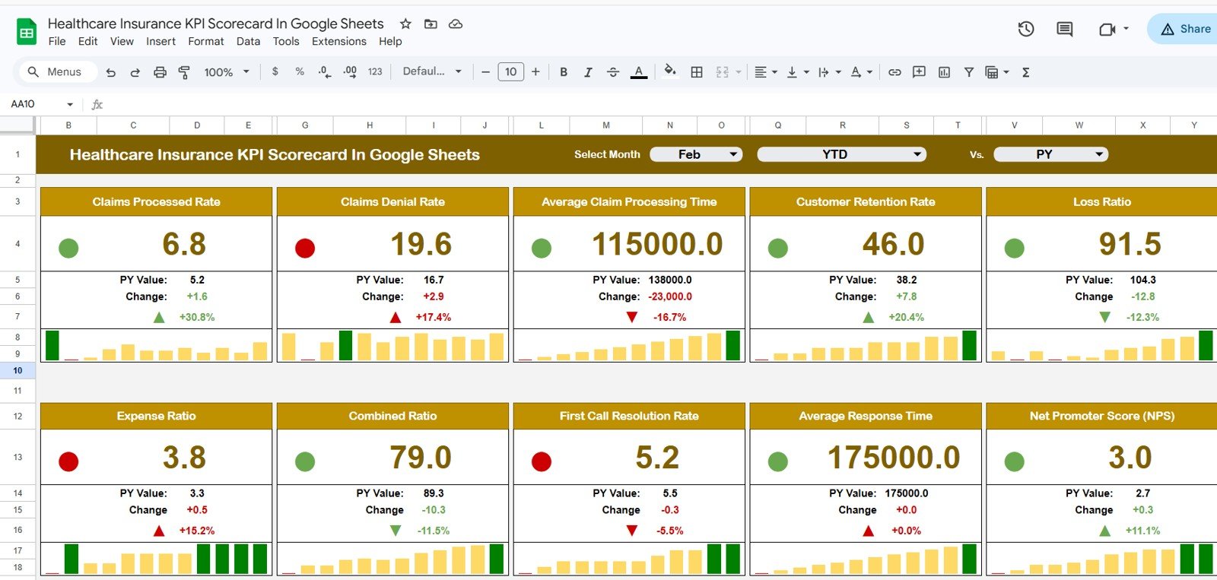
Task: Open the font family dropdown
Action: coord(432,71)
